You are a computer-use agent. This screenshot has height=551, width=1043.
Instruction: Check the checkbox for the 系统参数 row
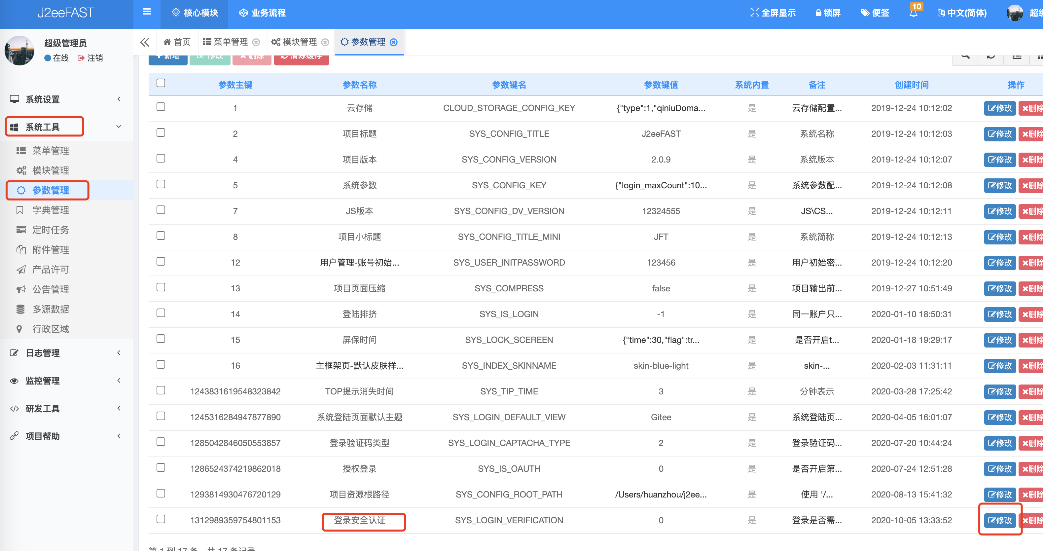coord(161,184)
